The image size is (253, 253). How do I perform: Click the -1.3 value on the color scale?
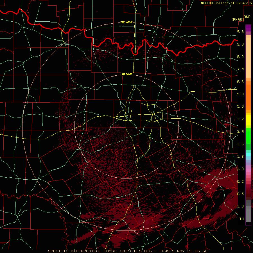point(239,206)
